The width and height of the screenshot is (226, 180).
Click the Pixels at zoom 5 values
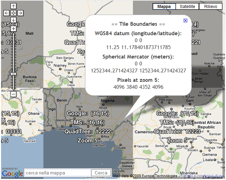pos(138,87)
